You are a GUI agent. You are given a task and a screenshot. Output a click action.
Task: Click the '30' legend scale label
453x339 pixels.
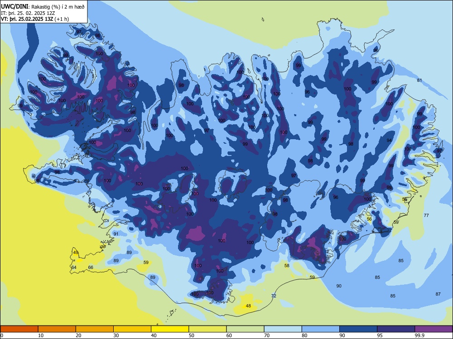point(116,335)
